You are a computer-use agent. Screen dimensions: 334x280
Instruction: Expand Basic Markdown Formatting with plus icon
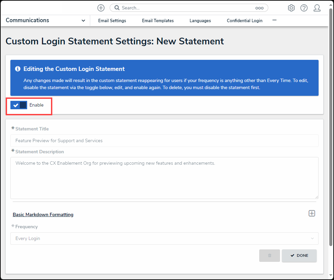tap(312, 213)
